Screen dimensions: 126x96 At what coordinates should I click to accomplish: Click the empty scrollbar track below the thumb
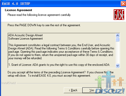117,52
